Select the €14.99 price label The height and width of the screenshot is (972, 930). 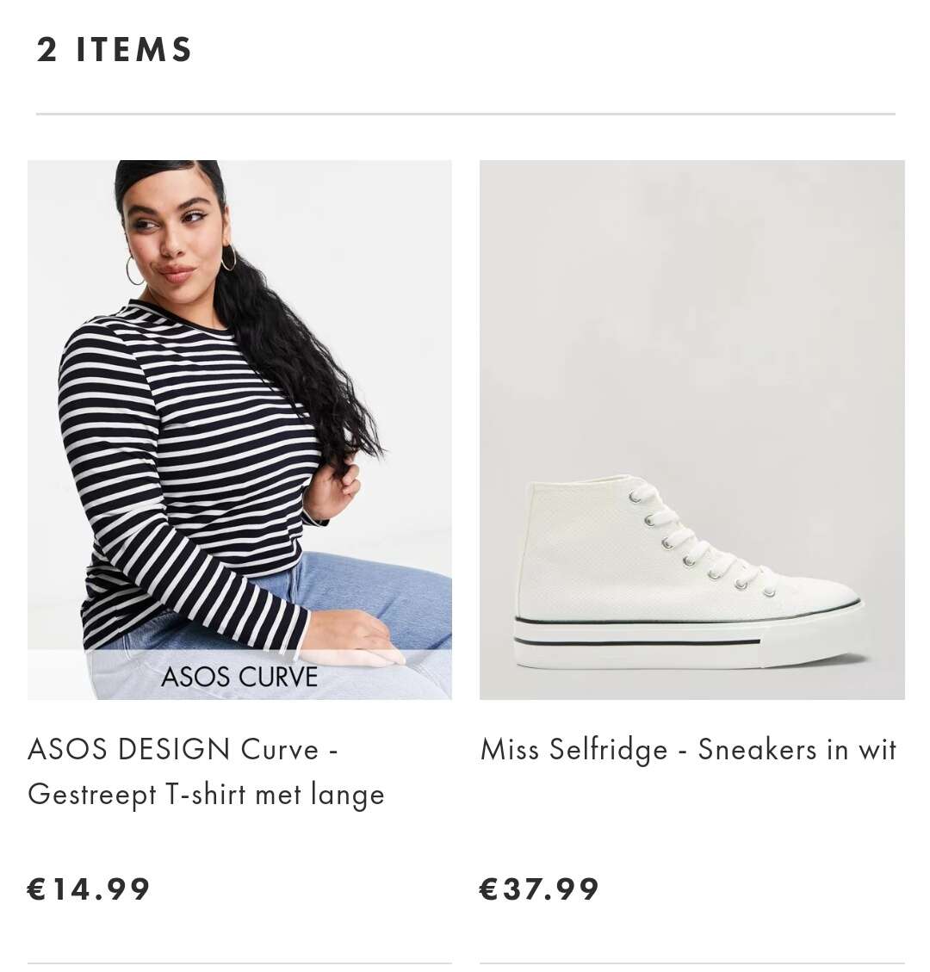89,889
